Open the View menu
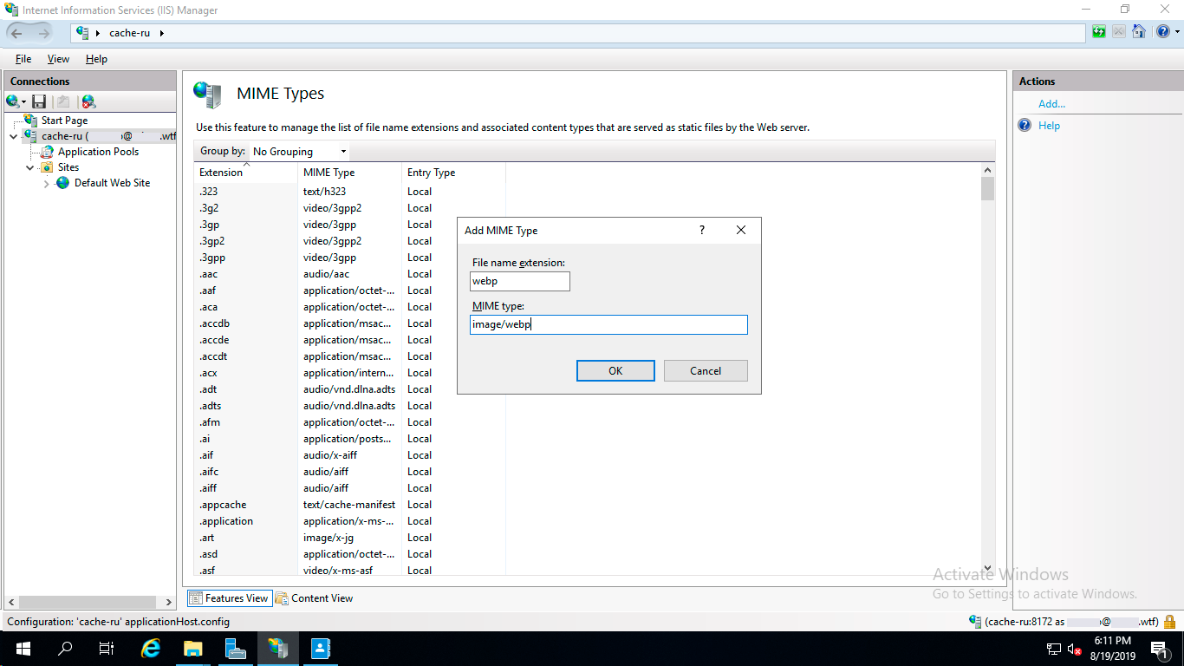The width and height of the screenshot is (1184, 666). click(58, 59)
